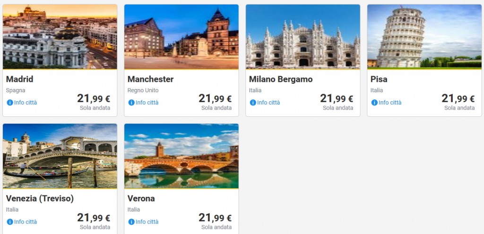Click the info icon on Madrid card
The image size is (484, 234).
pos(10,103)
